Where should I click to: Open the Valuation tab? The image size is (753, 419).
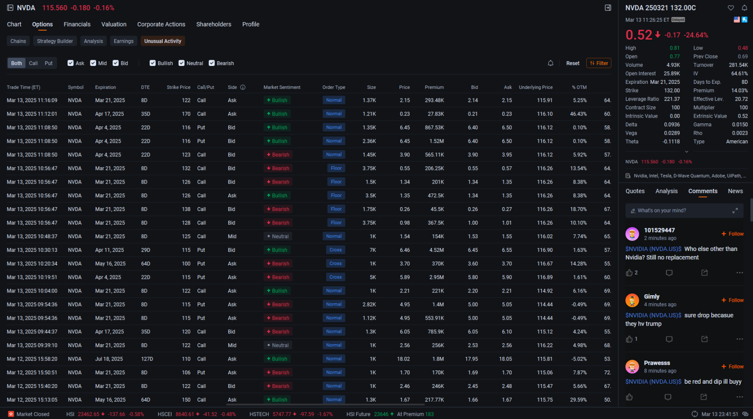pos(114,24)
